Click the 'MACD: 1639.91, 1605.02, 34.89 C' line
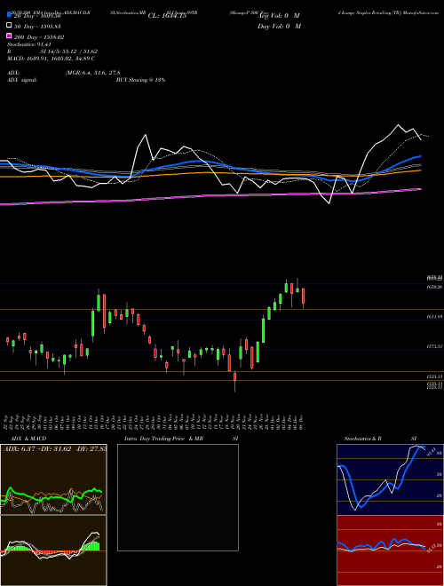This screenshot has height=586, width=444. 52,59
